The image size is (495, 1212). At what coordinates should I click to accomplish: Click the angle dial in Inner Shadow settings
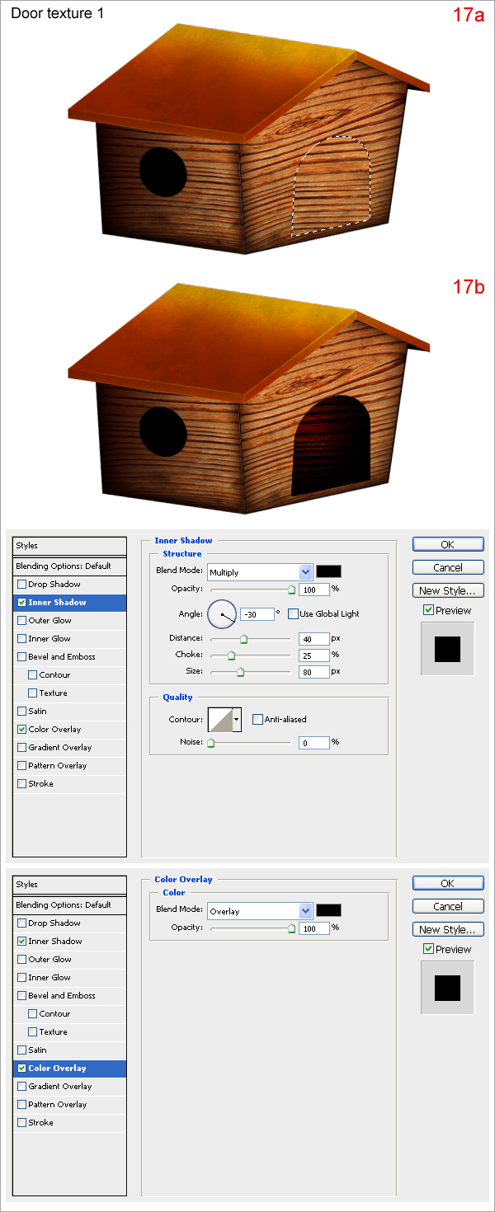click(x=222, y=613)
